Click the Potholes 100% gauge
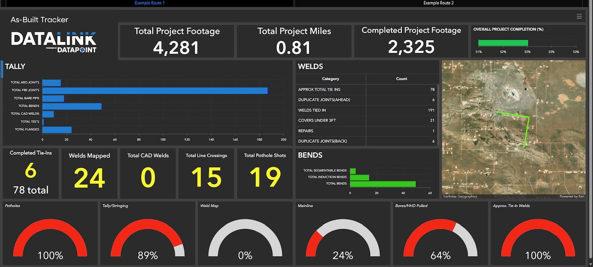 (x=50, y=237)
